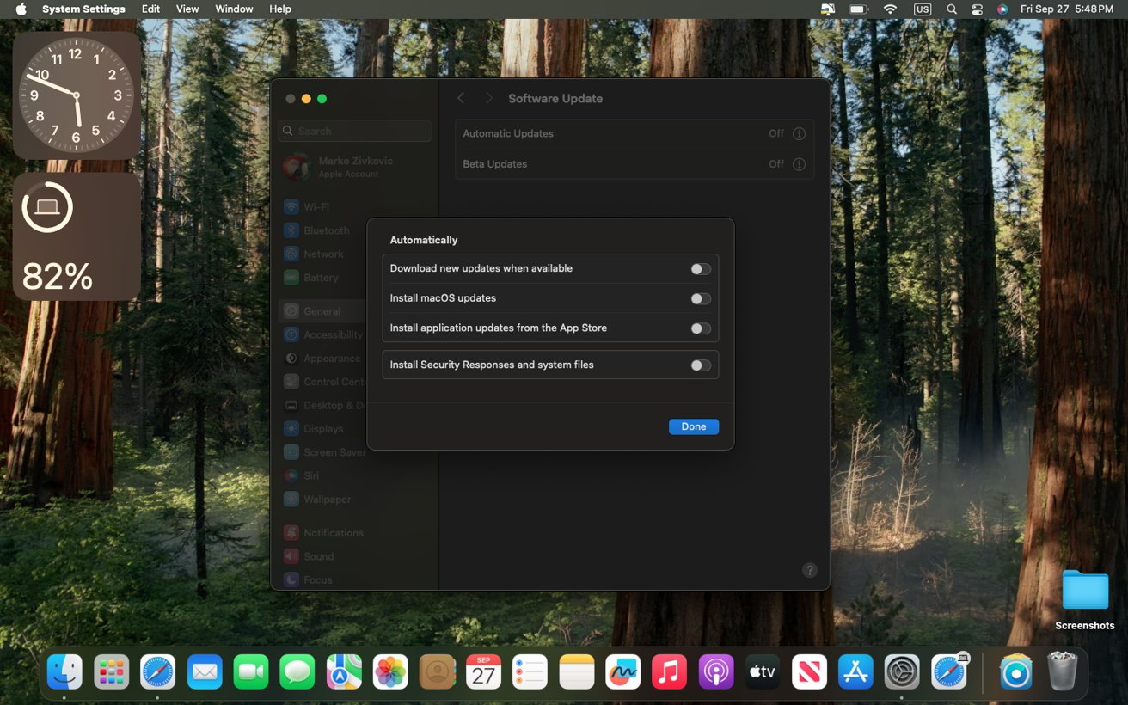Click the battery icon in menu bar
Screen dimensions: 1128x705
858,9
